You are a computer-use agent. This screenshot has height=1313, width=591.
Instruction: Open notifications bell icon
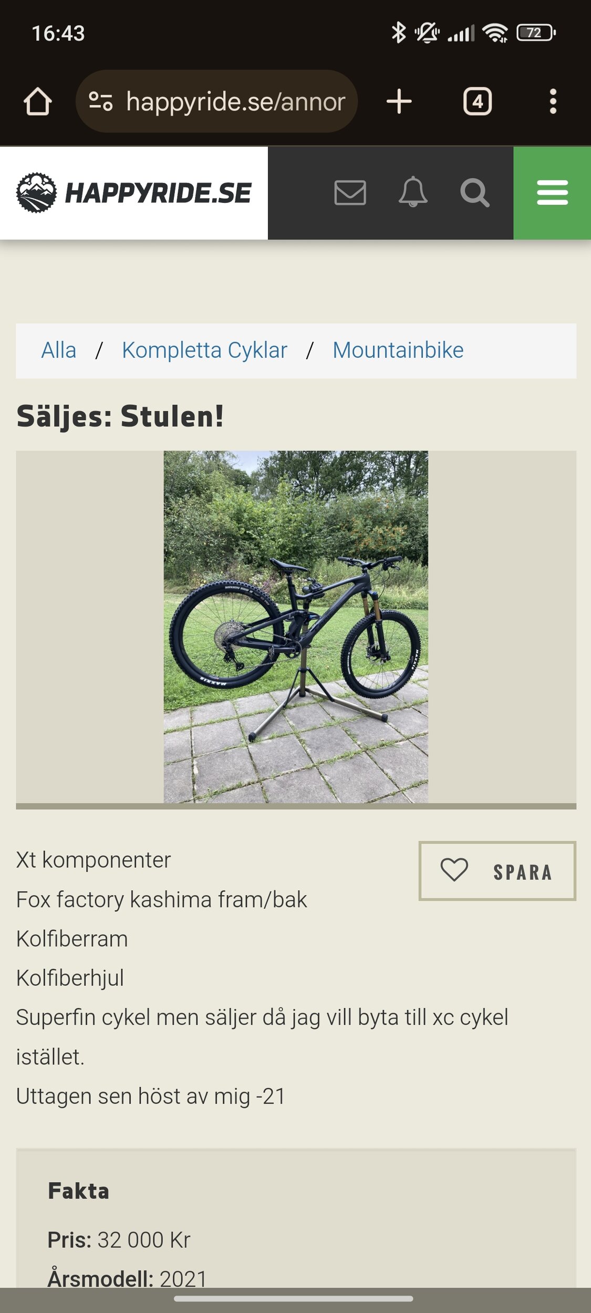(x=413, y=192)
